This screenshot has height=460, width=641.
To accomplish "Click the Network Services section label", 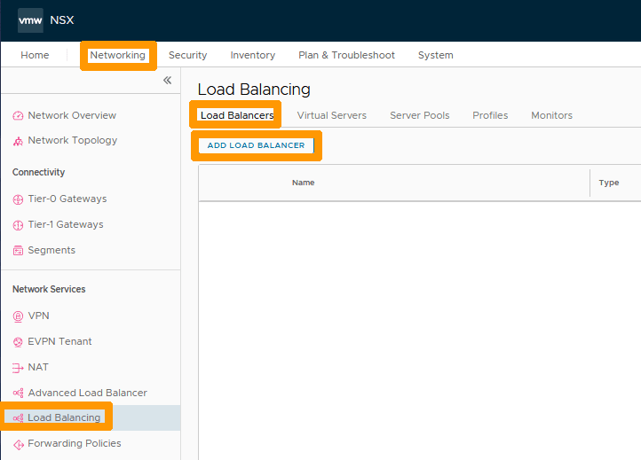I will pos(49,289).
